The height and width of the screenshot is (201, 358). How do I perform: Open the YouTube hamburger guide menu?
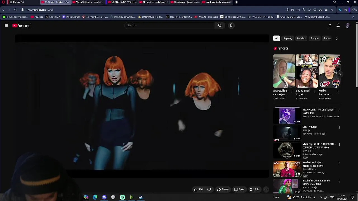tap(6, 25)
